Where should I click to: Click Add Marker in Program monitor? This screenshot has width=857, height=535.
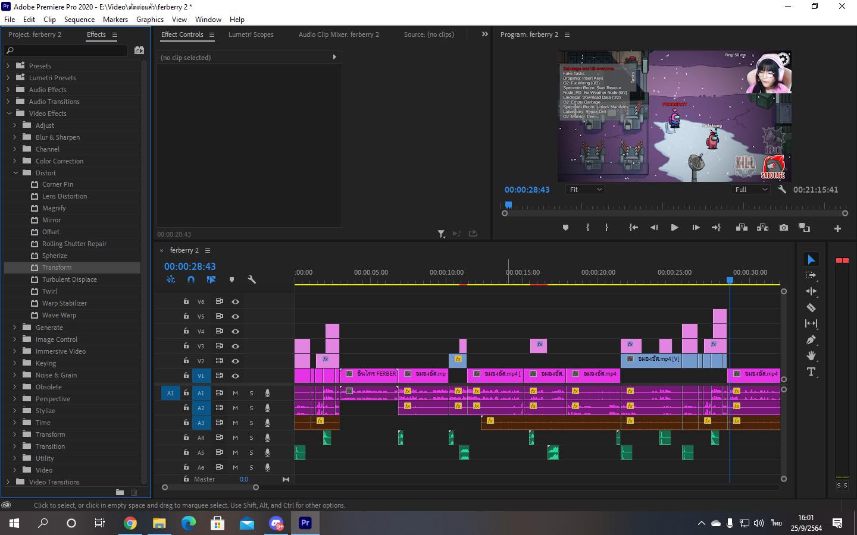[x=565, y=228]
